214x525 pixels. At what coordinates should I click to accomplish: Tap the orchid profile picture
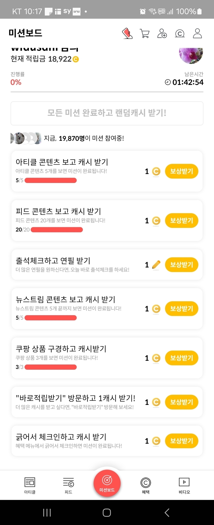[x=191, y=55]
